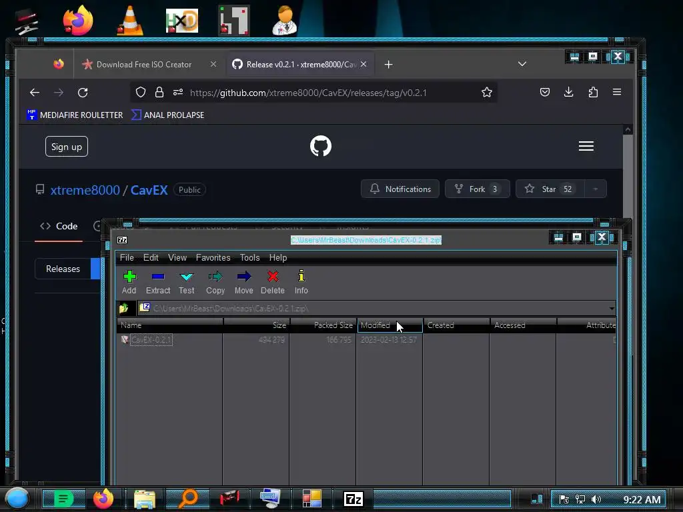Image resolution: width=683 pixels, height=512 pixels.
Task: Save page to Pocket
Action: [544, 92]
